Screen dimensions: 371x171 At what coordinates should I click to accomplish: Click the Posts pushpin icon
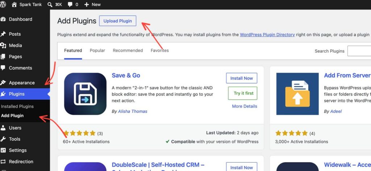point(3,34)
